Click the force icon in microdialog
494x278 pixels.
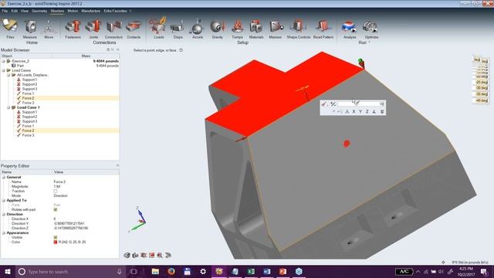click(324, 103)
